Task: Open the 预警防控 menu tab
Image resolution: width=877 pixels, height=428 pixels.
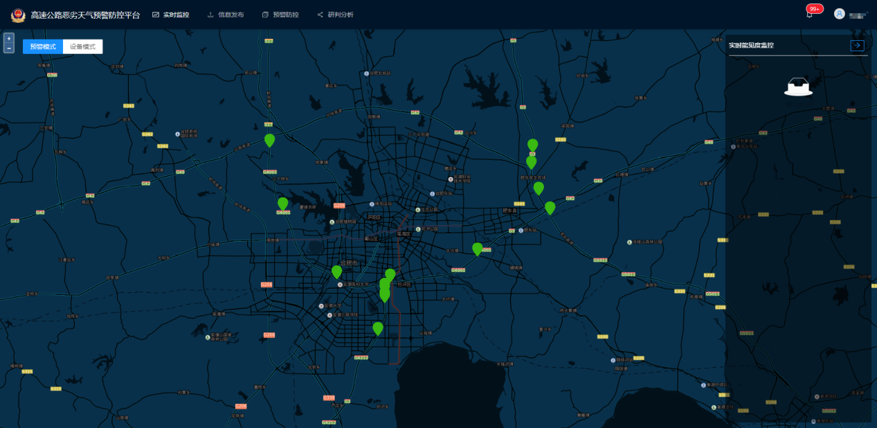Action: [x=281, y=15]
